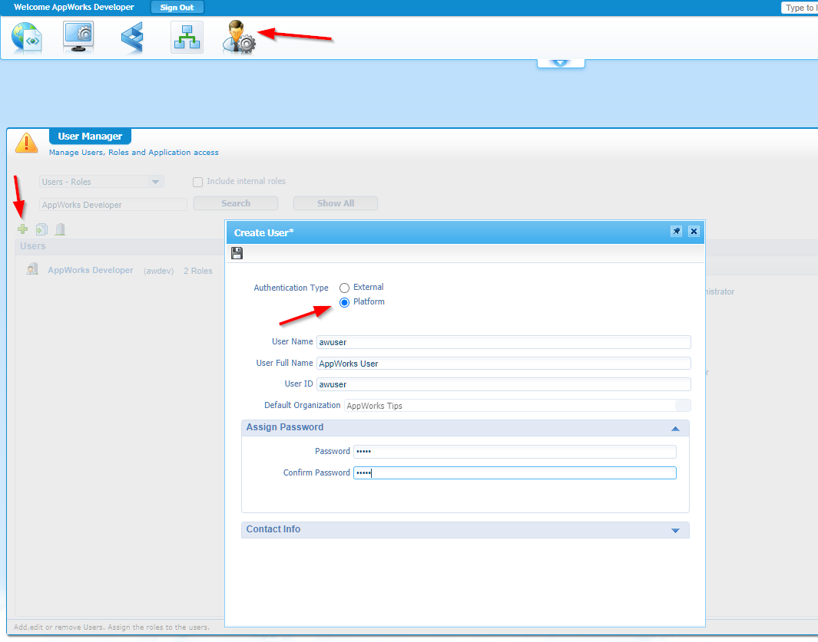Open the User Manager person-gear icon
The image size is (818, 642).
coord(239,37)
